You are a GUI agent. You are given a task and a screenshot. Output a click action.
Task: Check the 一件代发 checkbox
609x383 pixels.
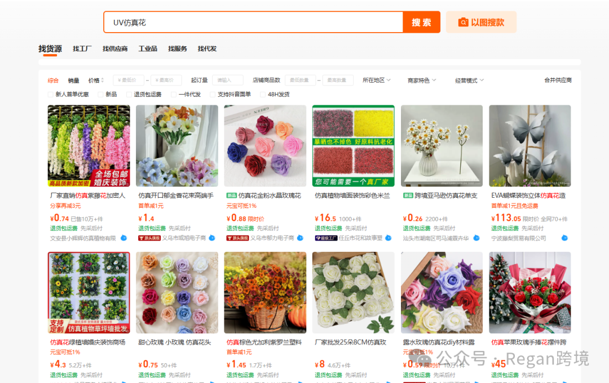(x=174, y=94)
